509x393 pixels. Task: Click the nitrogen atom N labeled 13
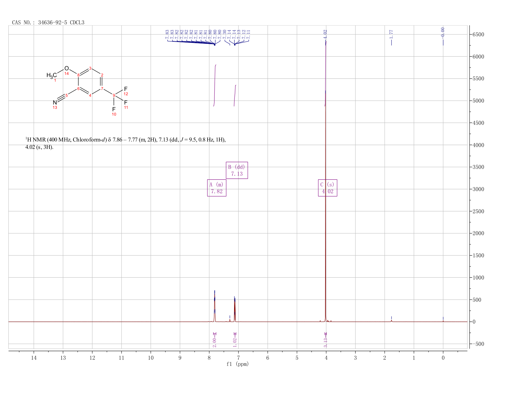tap(55, 103)
